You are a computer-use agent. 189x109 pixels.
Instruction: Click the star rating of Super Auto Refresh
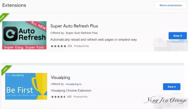(58, 46)
